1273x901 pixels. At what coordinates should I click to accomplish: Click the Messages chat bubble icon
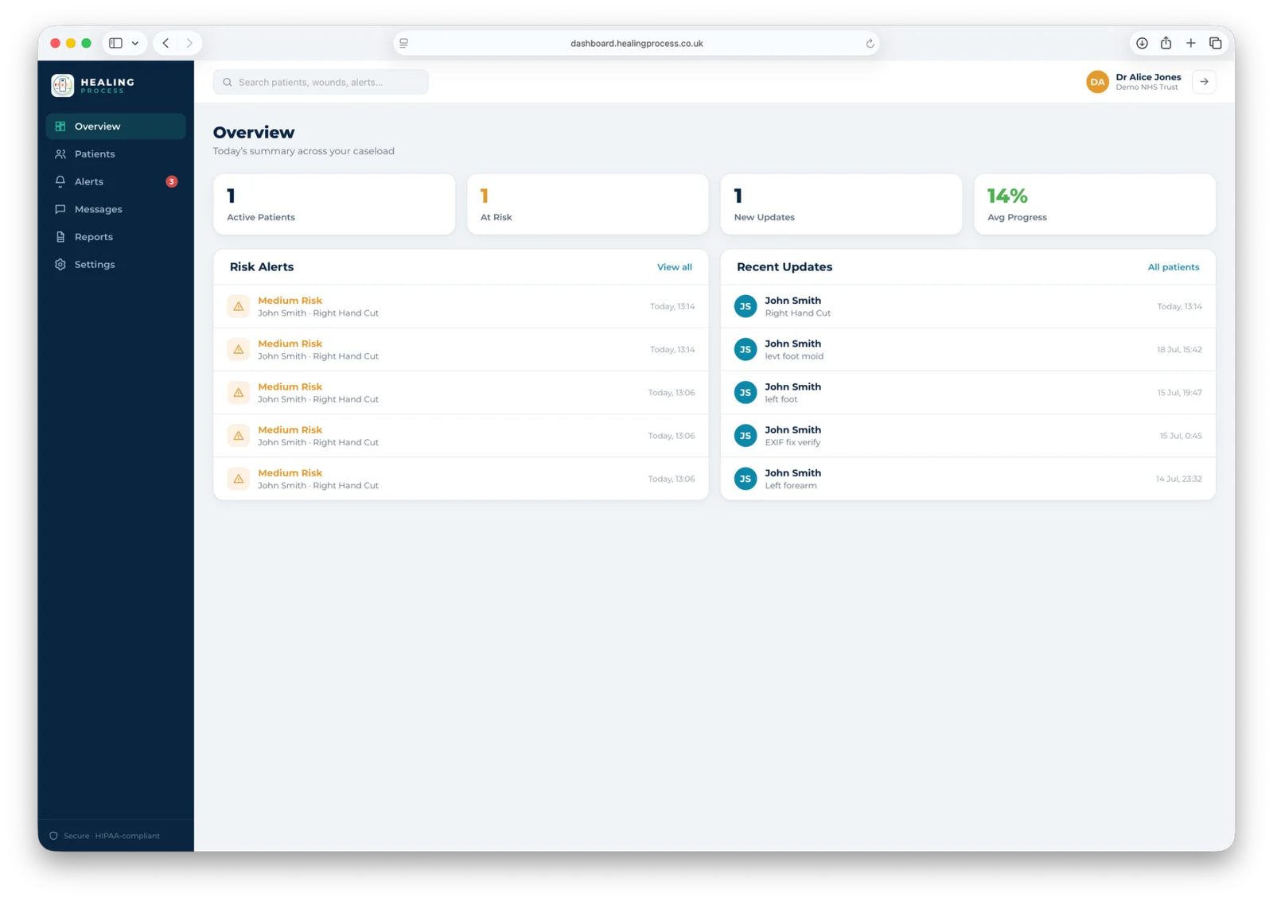coord(60,209)
